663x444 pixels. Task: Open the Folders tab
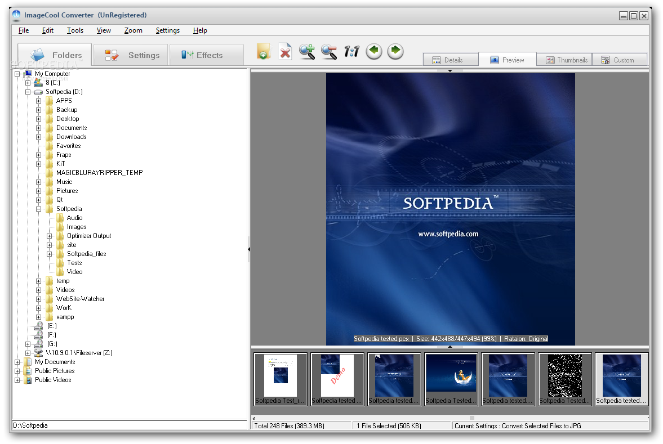click(55, 55)
